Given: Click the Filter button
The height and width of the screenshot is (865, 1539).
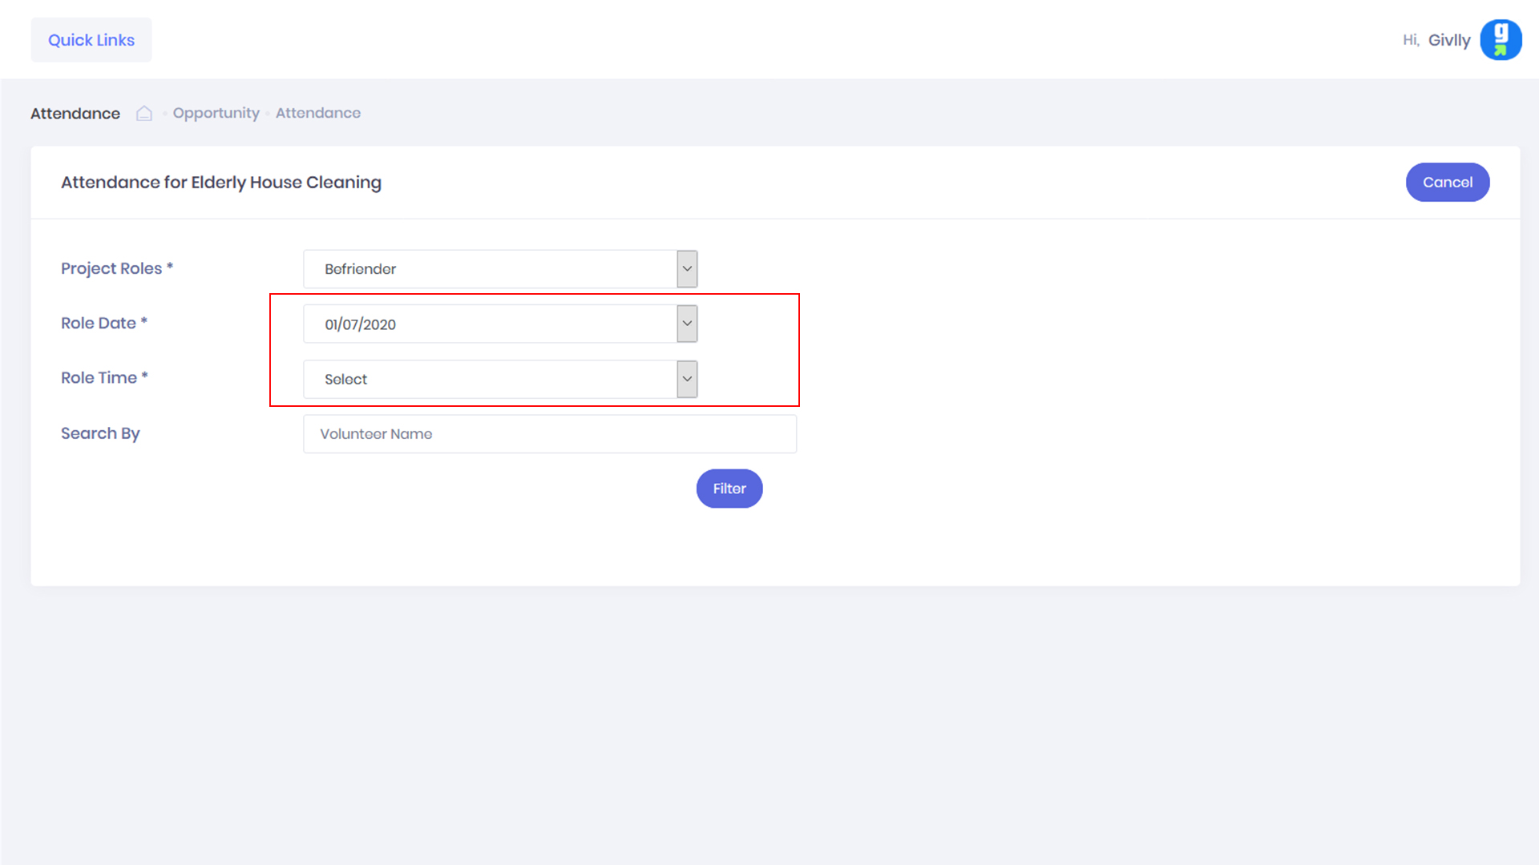Looking at the screenshot, I should [729, 489].
